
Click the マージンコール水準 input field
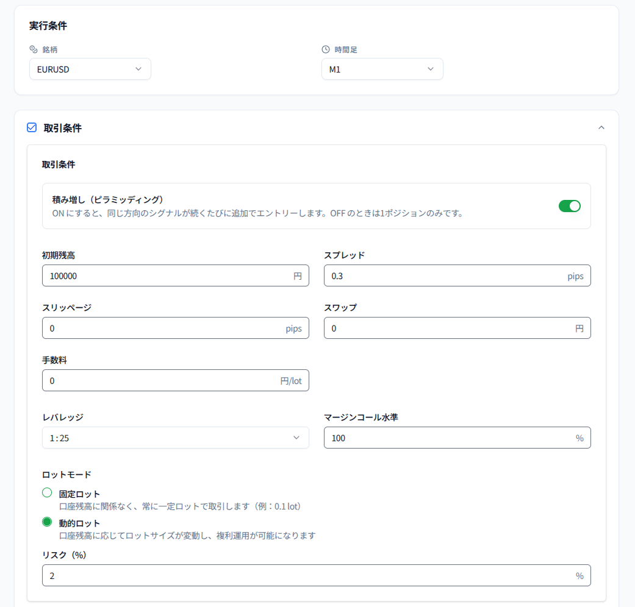click(448, 438)
